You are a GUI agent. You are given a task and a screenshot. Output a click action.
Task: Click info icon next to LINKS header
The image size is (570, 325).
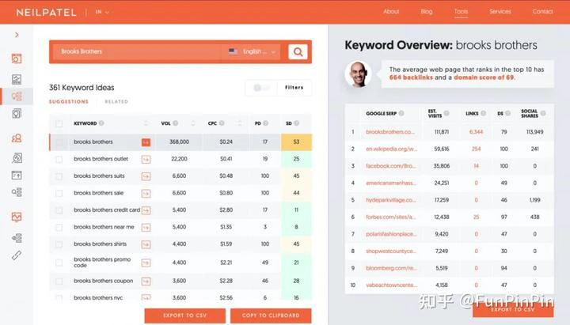[484, 113]
